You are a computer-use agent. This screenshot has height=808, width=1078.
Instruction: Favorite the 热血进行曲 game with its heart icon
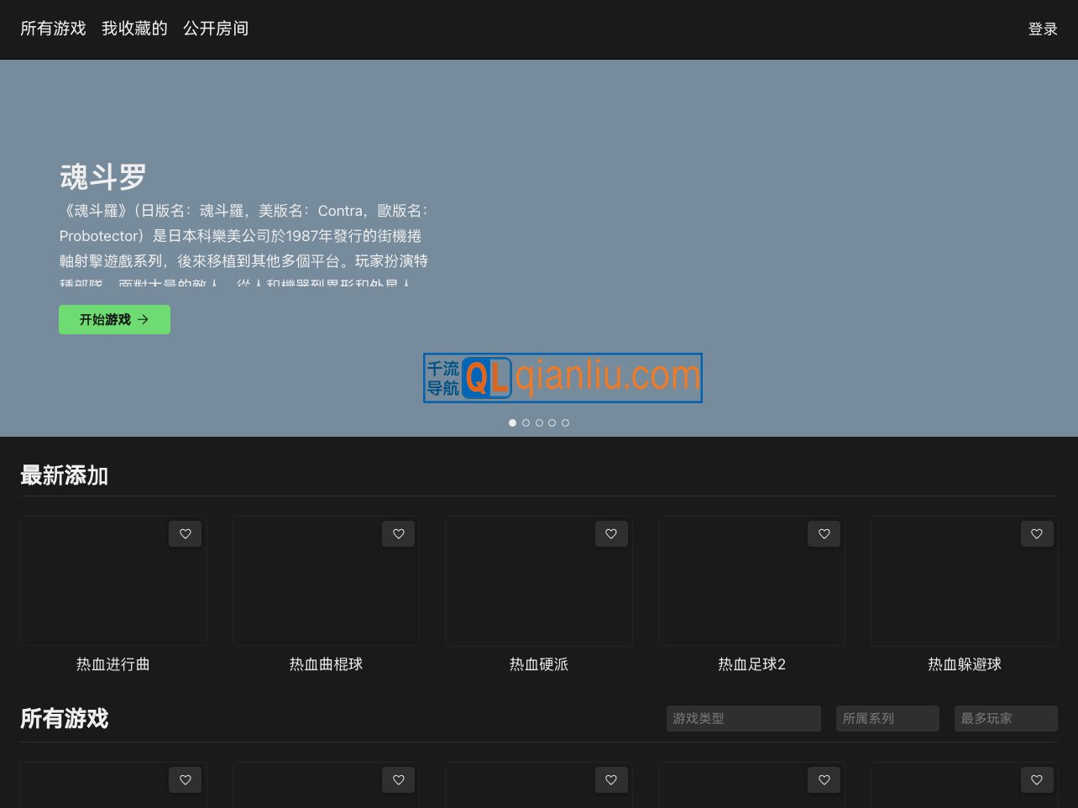[x=185, y=533]
